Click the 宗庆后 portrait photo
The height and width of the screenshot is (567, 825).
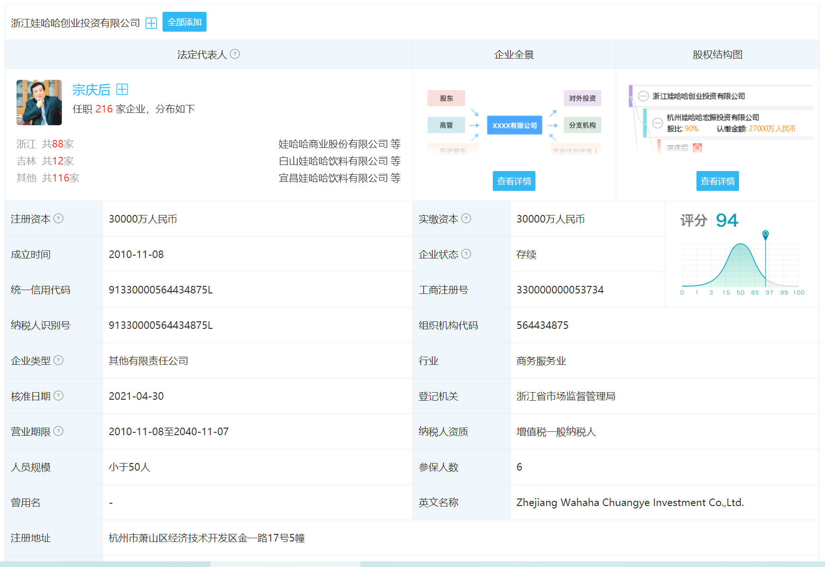pos(39,103)
